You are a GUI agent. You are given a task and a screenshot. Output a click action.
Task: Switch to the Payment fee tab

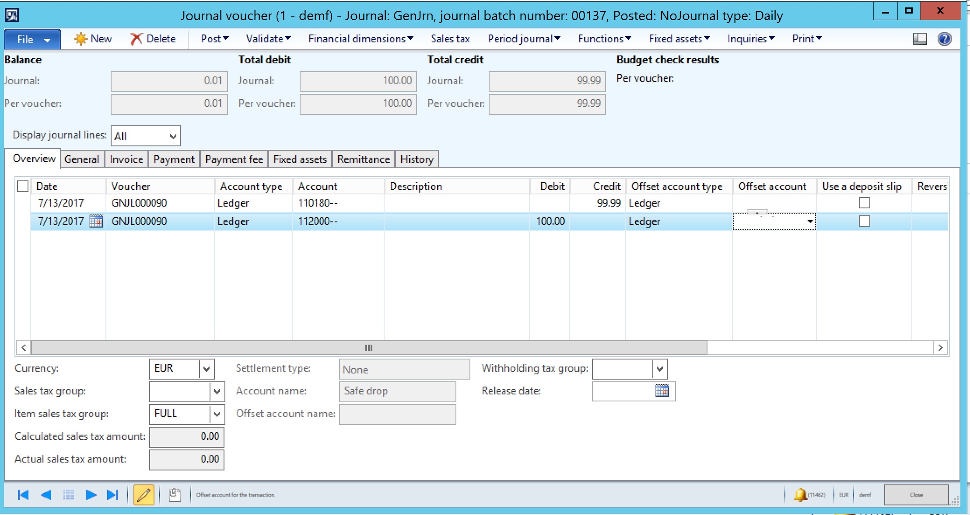[234, 159]
